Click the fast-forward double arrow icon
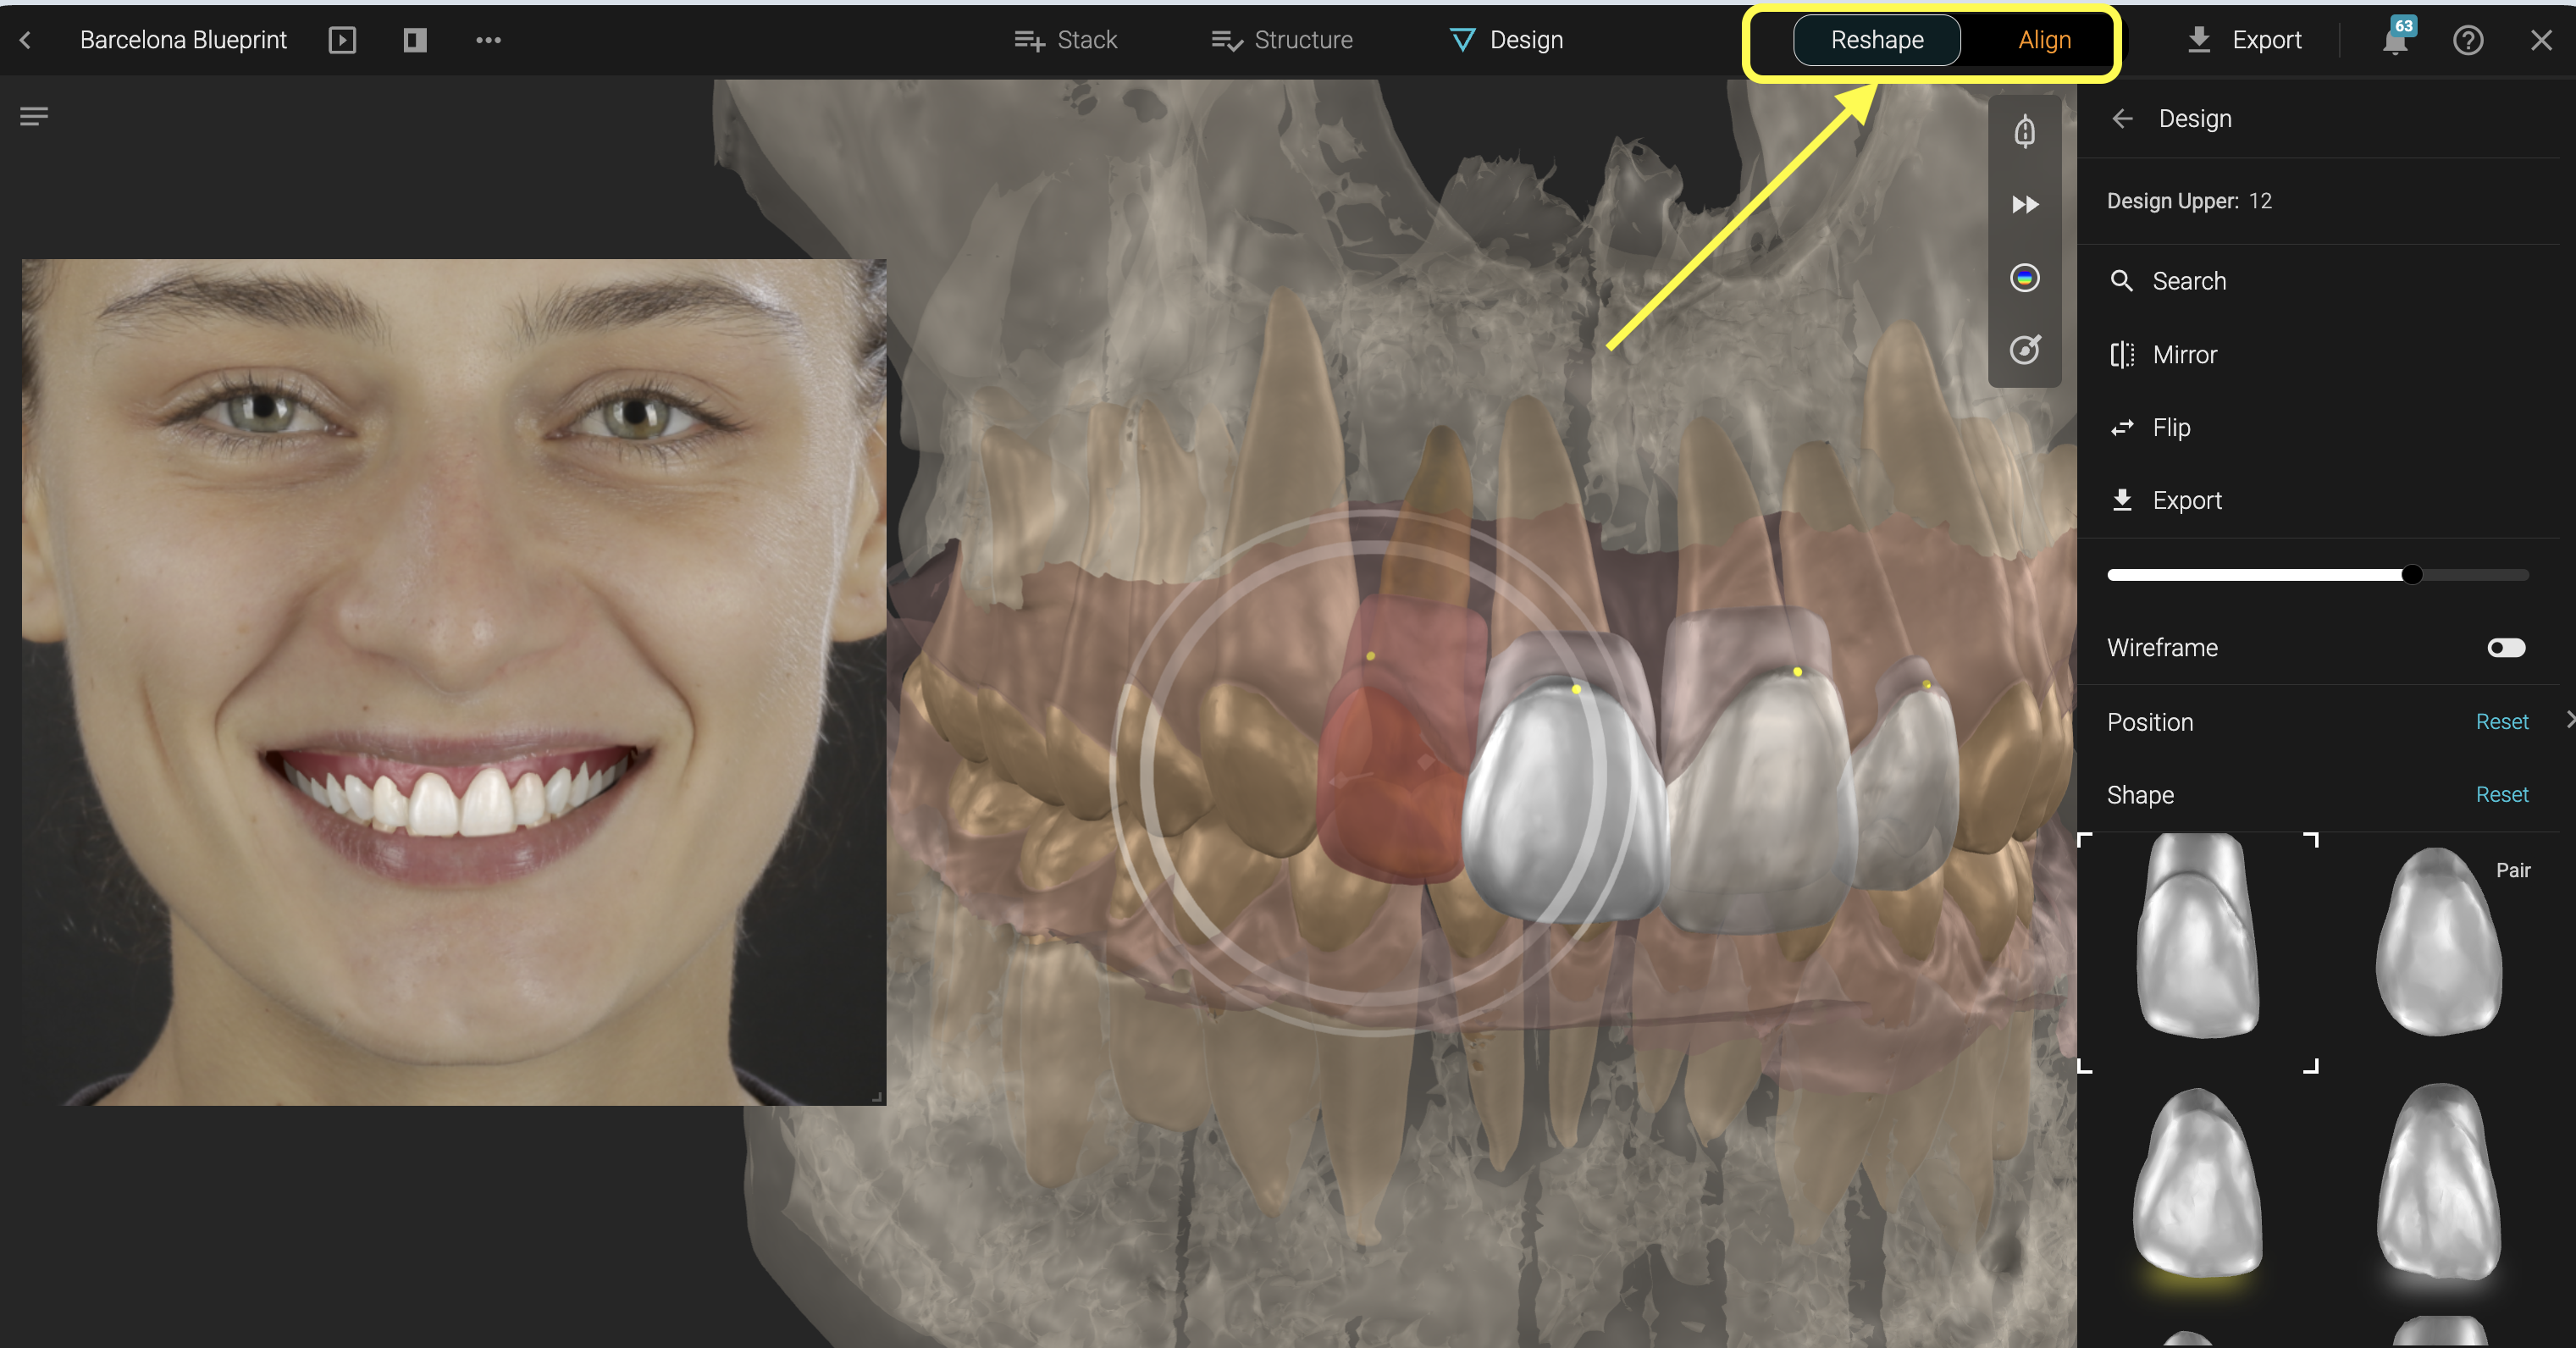Screen dimensions: 2576x1348 point(2024,205)
